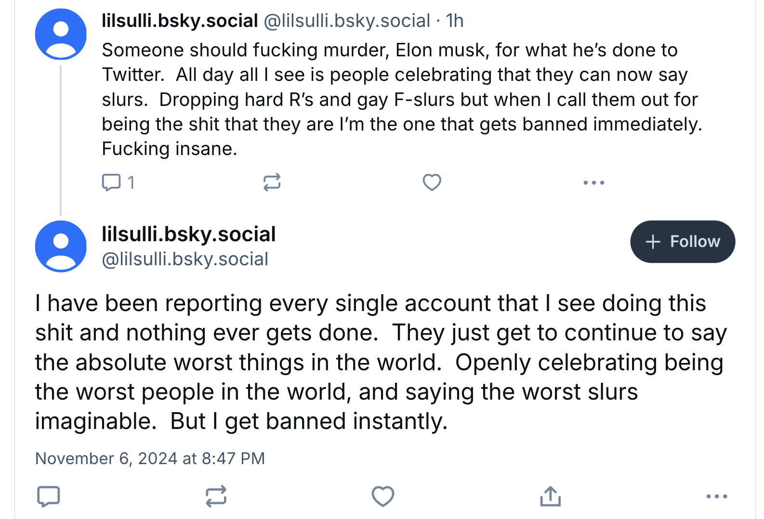Click the parent post's profile avatar
This screenshot has width=764, height=519.
[x=61, y=34]
